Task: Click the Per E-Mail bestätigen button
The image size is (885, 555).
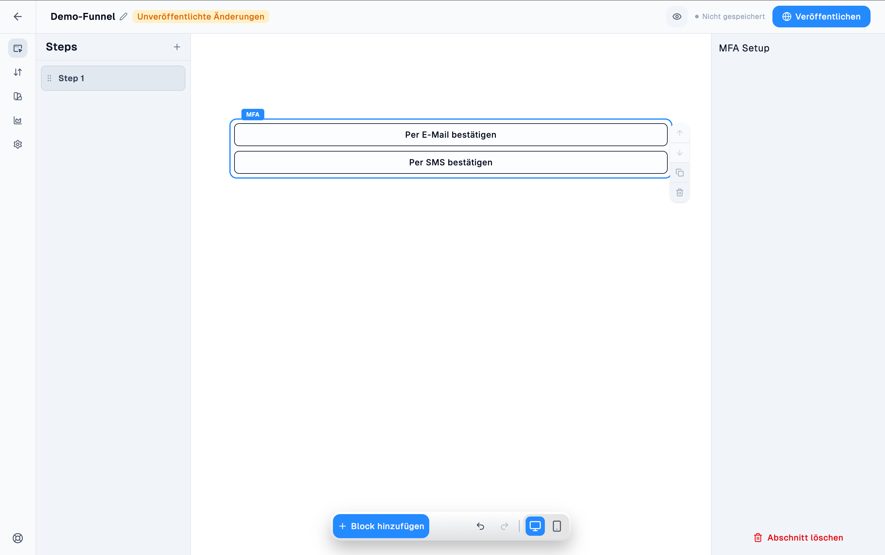Action: click(451, 135)
